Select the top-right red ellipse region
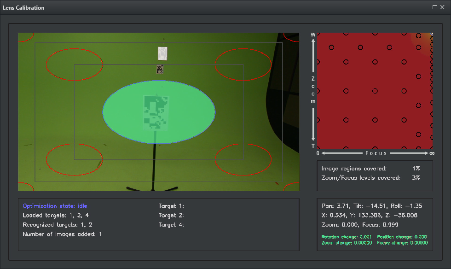The image size is (451, 269). tap(243, 60)
